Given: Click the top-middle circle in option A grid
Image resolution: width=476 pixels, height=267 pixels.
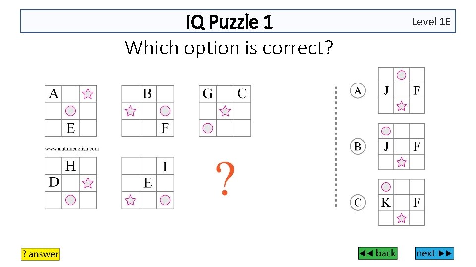Looking at the screenshot, I should 401,75.
